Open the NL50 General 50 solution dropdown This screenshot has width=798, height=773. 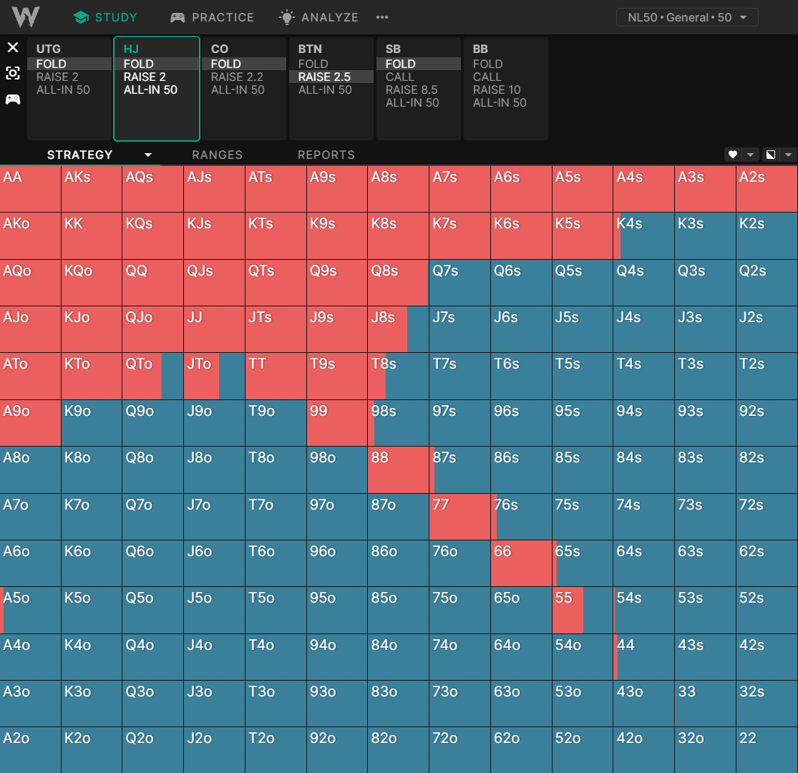(686, 17)
